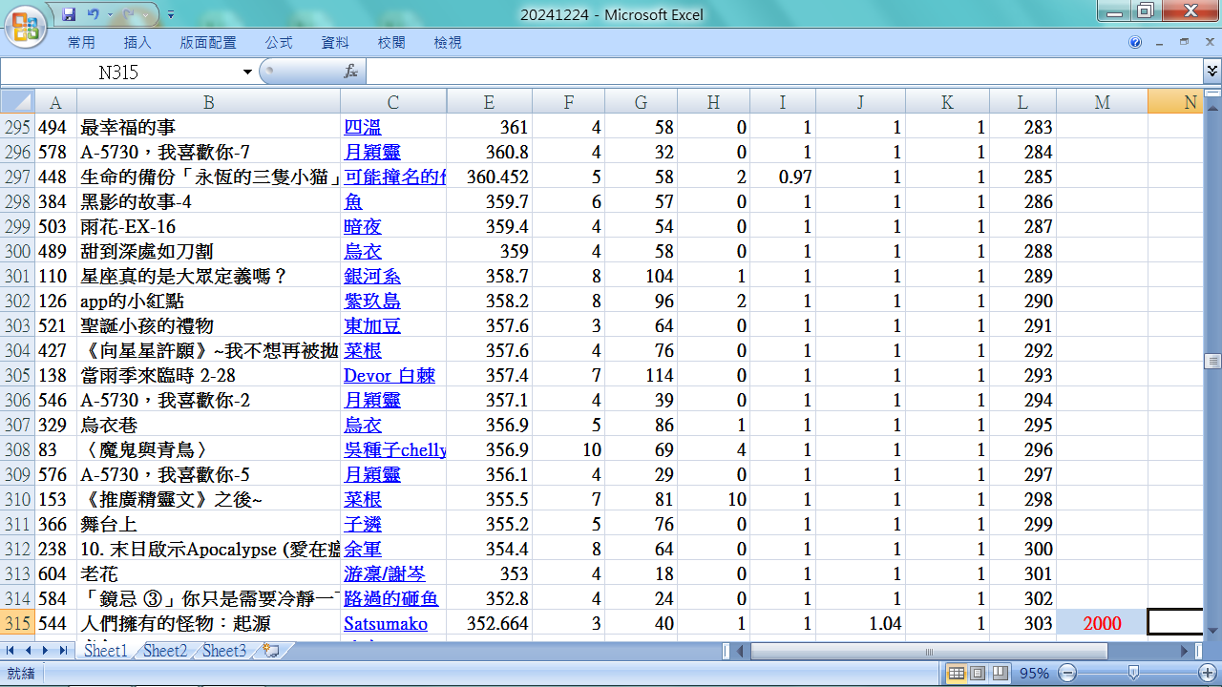The image size is (1222, 687).
Task: Select cell containing 最幸福的事
Action: point(208,127)
